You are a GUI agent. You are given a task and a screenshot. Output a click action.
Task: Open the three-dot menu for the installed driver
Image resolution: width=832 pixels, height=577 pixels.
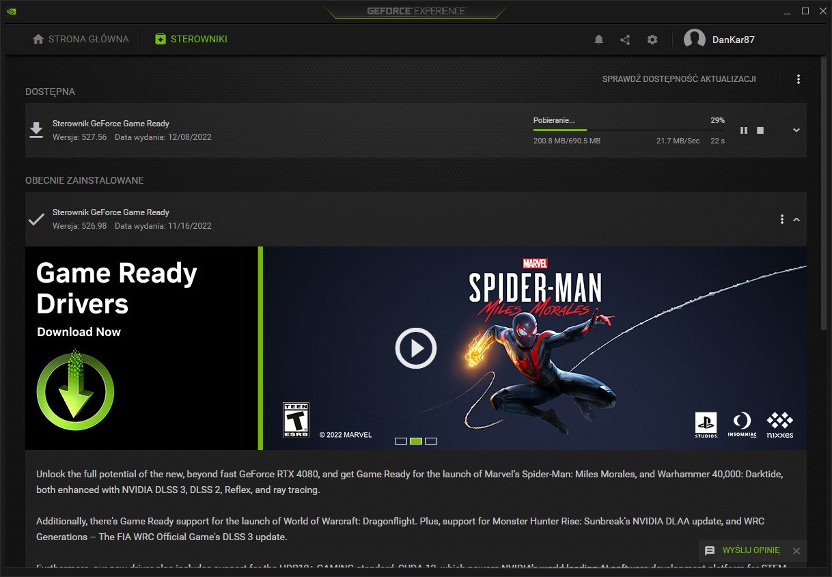pyautogui.click(x=781, y=219)
